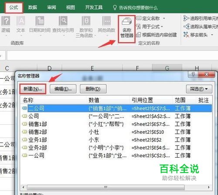
Task: Select column C header
Action: (x=7, y=68)
